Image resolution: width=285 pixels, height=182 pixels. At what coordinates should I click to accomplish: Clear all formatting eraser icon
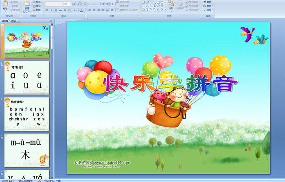tap(83, 4)
